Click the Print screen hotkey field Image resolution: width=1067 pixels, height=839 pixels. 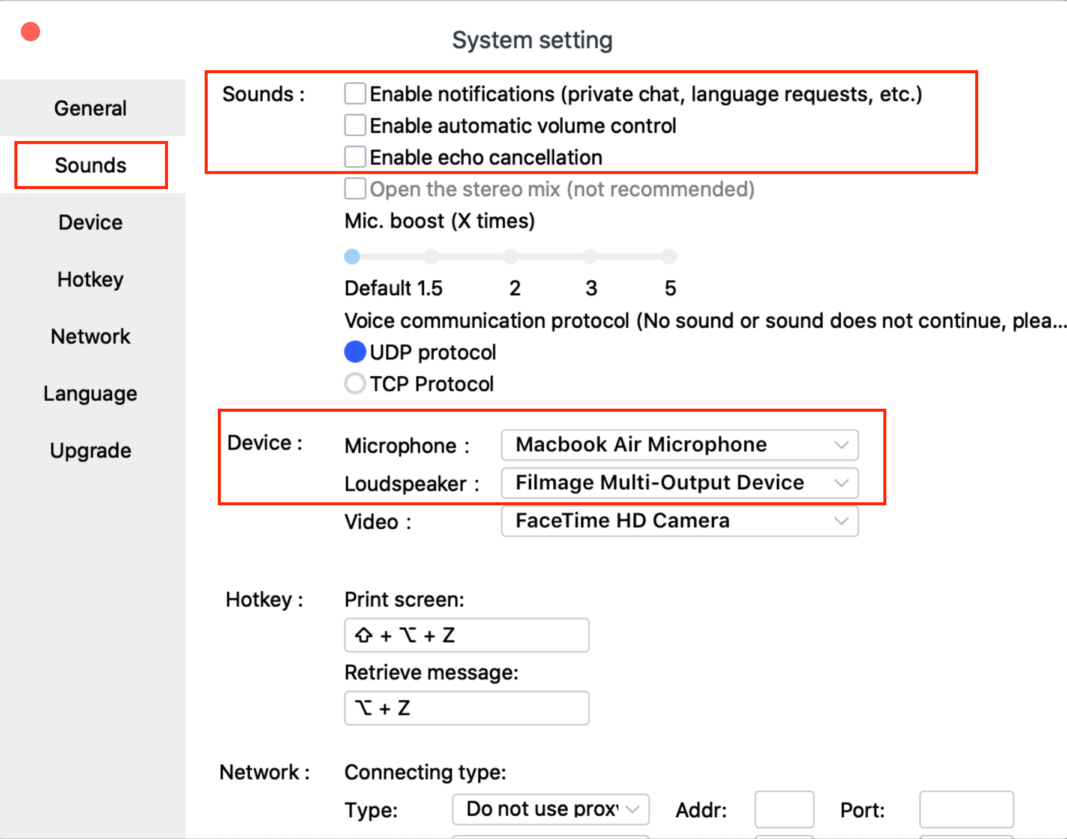tap(467, 635)
